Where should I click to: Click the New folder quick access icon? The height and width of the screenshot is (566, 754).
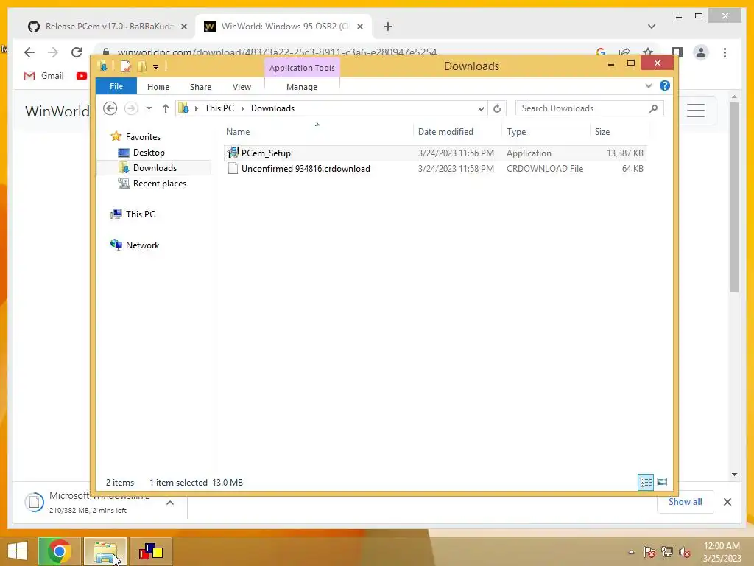coord(142,66)
